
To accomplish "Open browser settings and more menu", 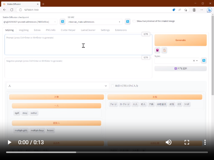I will coord(202,10).
